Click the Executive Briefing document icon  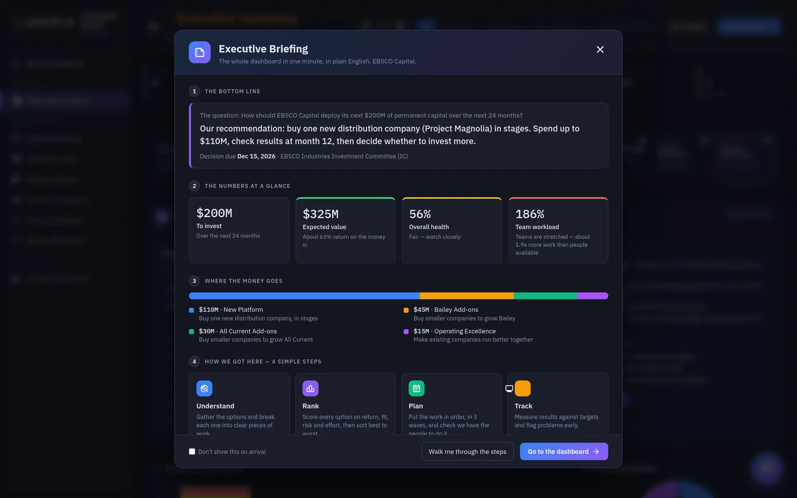[200, 52]
